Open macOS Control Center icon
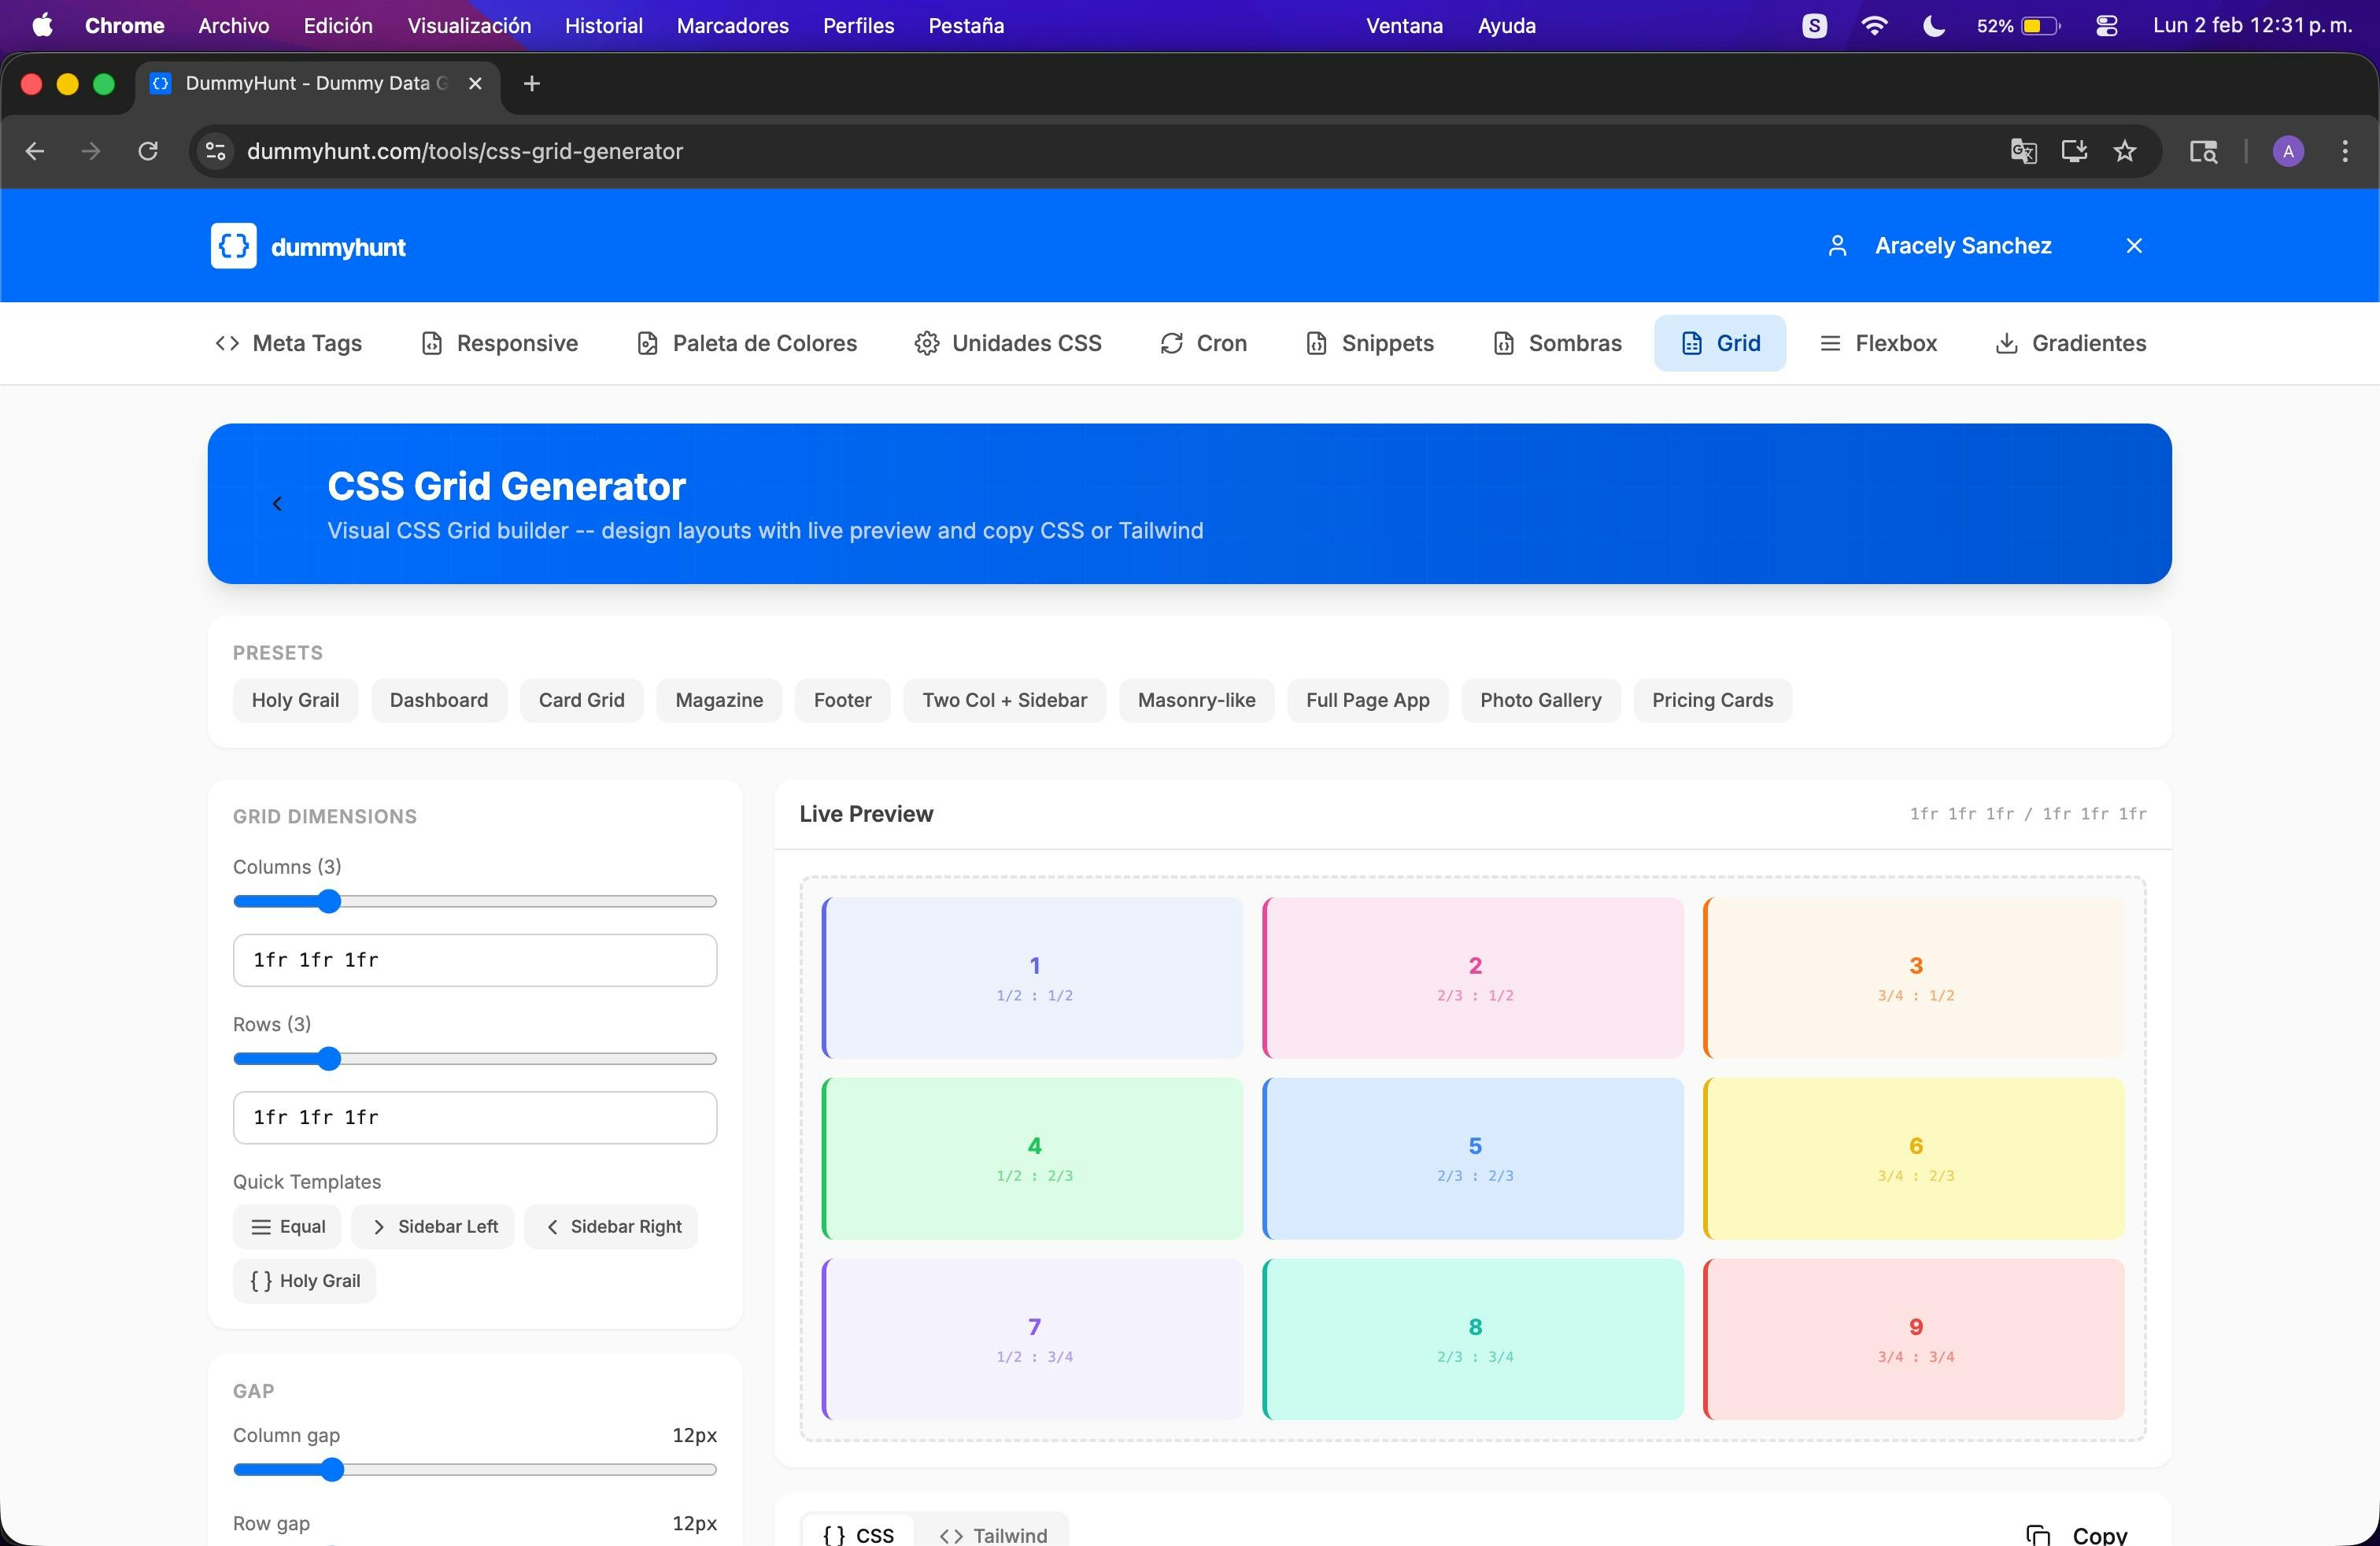 tap(2106, 26)
